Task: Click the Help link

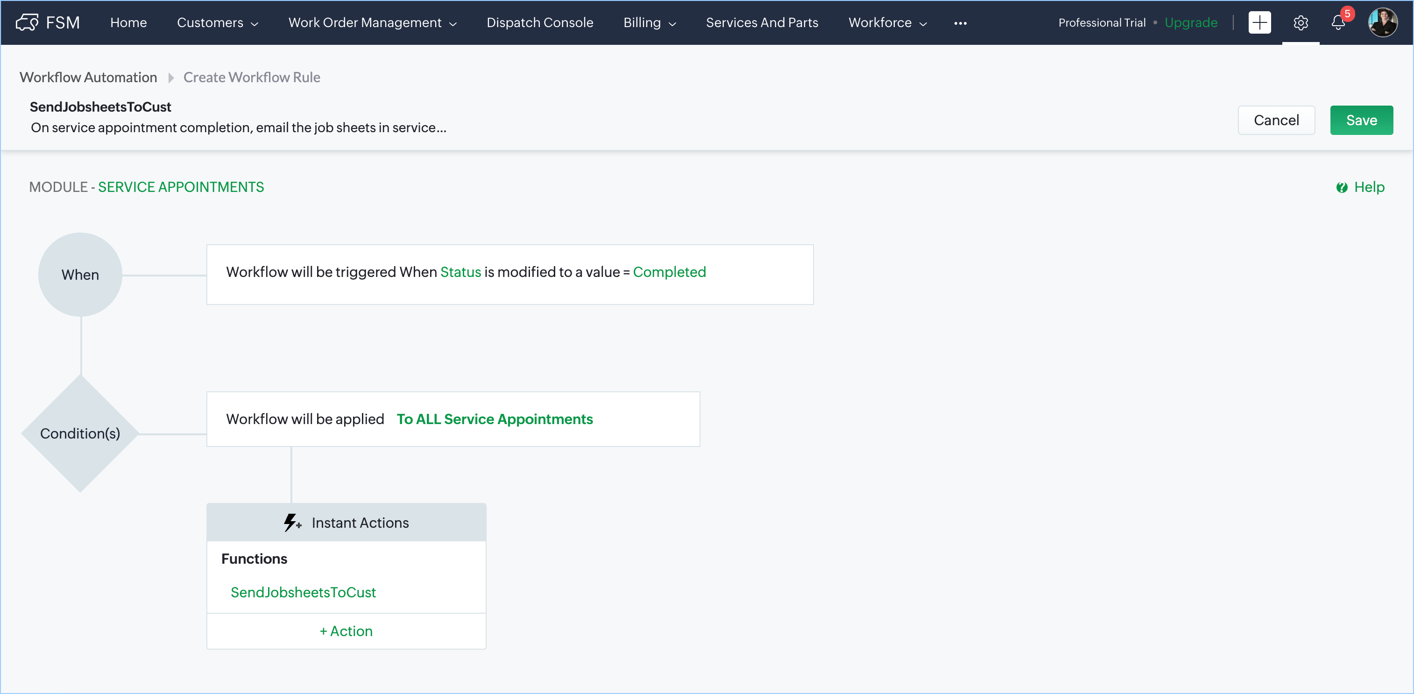Action: (x=1369, y=187)
